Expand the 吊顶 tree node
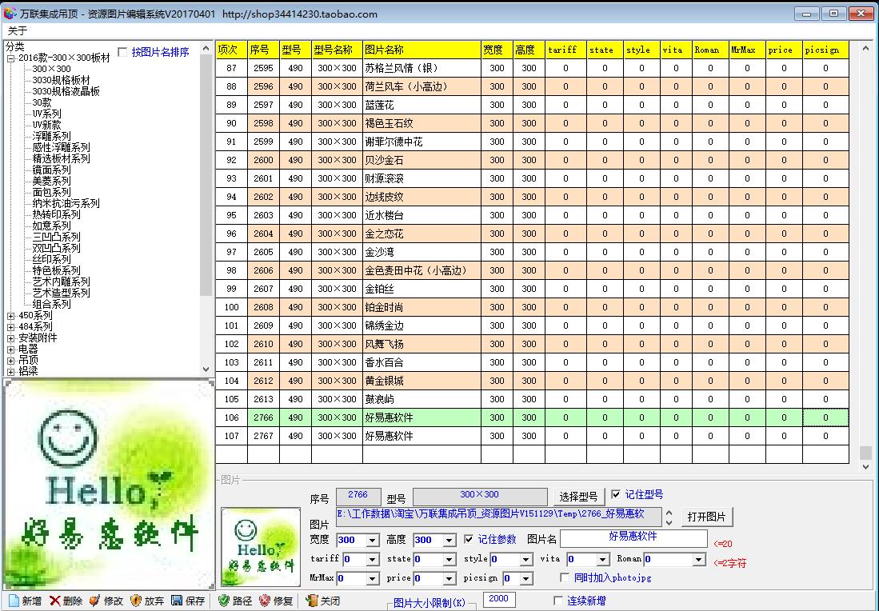This screenshot has width=879, height=611. 10,361
